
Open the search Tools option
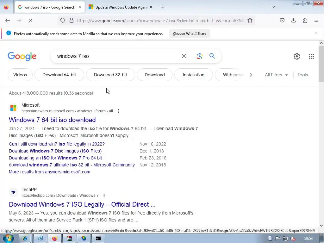302,75
